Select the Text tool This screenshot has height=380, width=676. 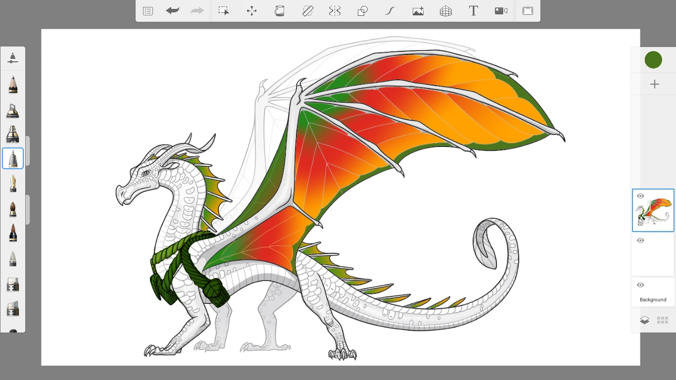coord(474,11)
